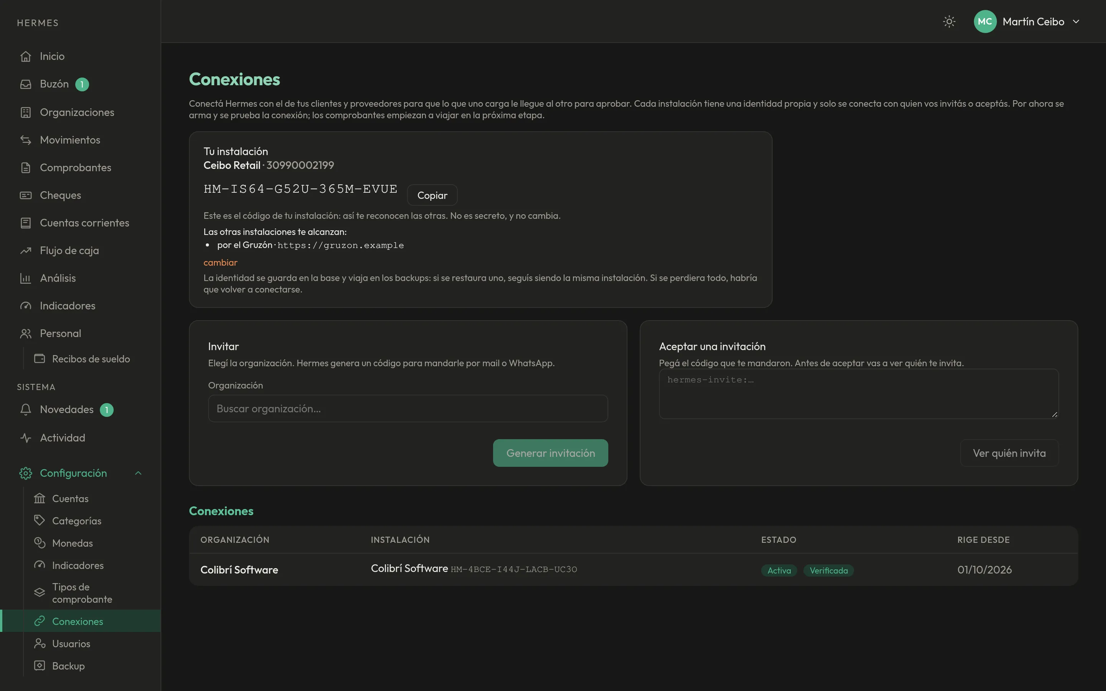Click the Categorías tag icon
Image resolution: width=1106 pixels, height=691 pixels.
[x=40, y=521]
